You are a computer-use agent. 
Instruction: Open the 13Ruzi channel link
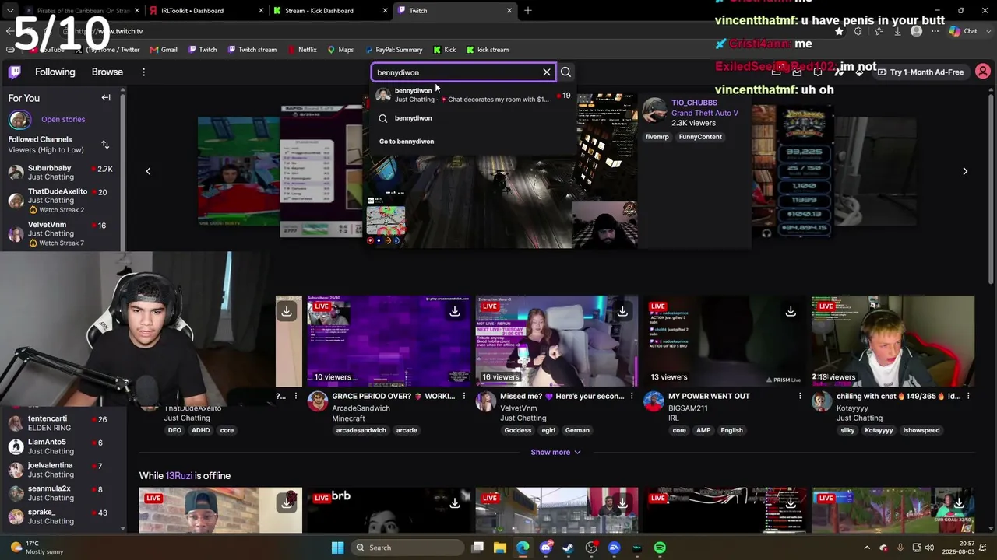(x=178, y=476)
